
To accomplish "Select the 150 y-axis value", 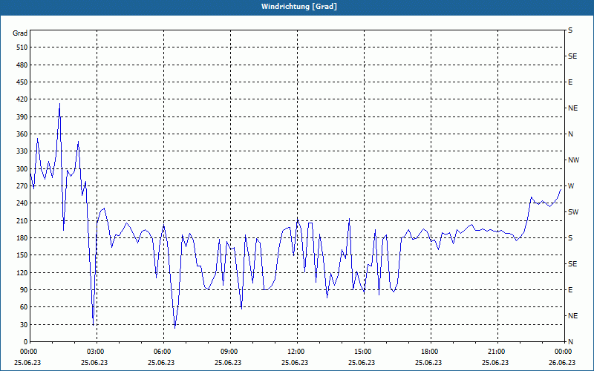I will click(22, 255).
